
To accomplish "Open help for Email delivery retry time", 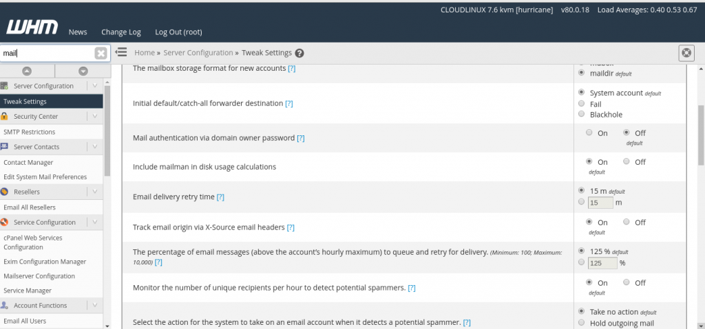I will pyautogui.click(x=220, y=197).
